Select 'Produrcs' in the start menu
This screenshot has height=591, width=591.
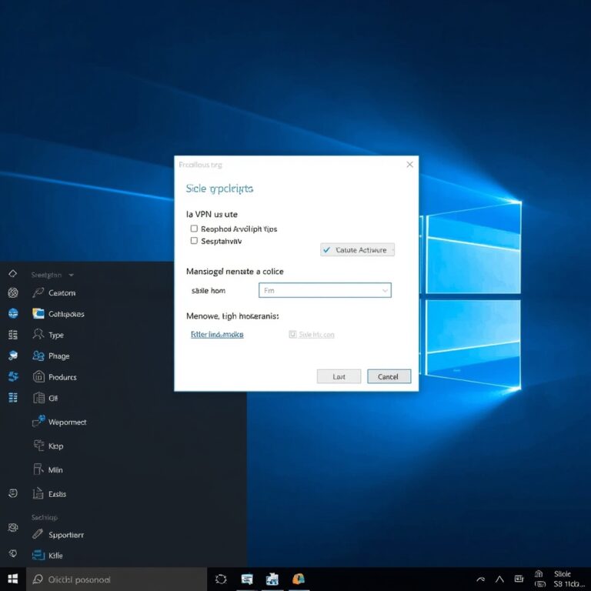(62, 377)
